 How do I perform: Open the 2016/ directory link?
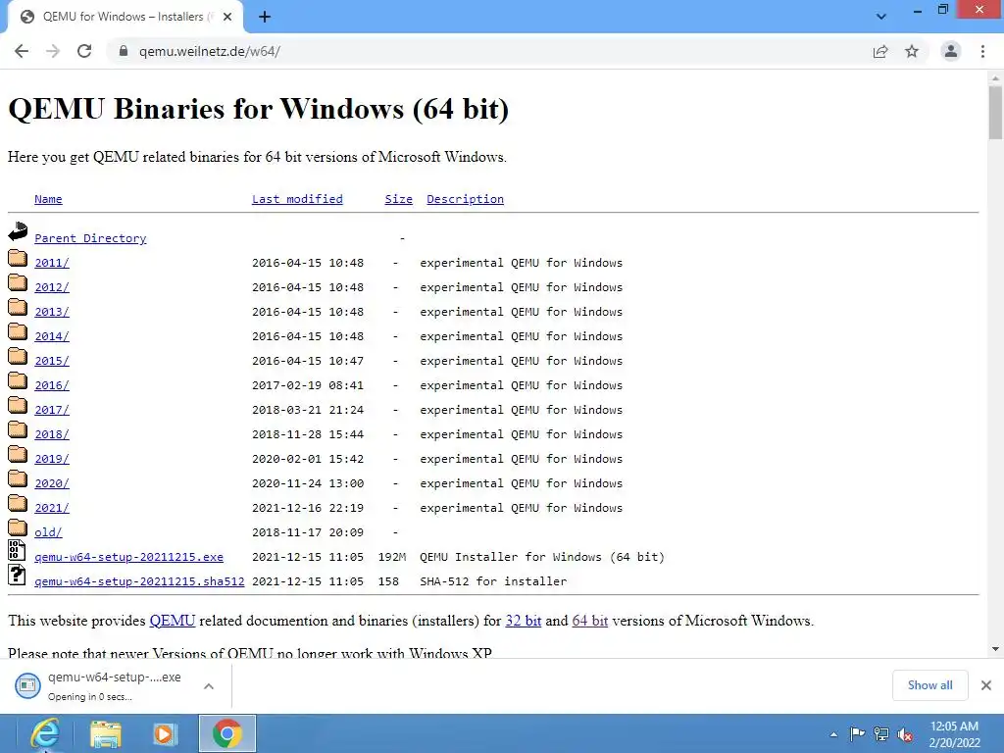pyautogui.click(x=52, y=385)
